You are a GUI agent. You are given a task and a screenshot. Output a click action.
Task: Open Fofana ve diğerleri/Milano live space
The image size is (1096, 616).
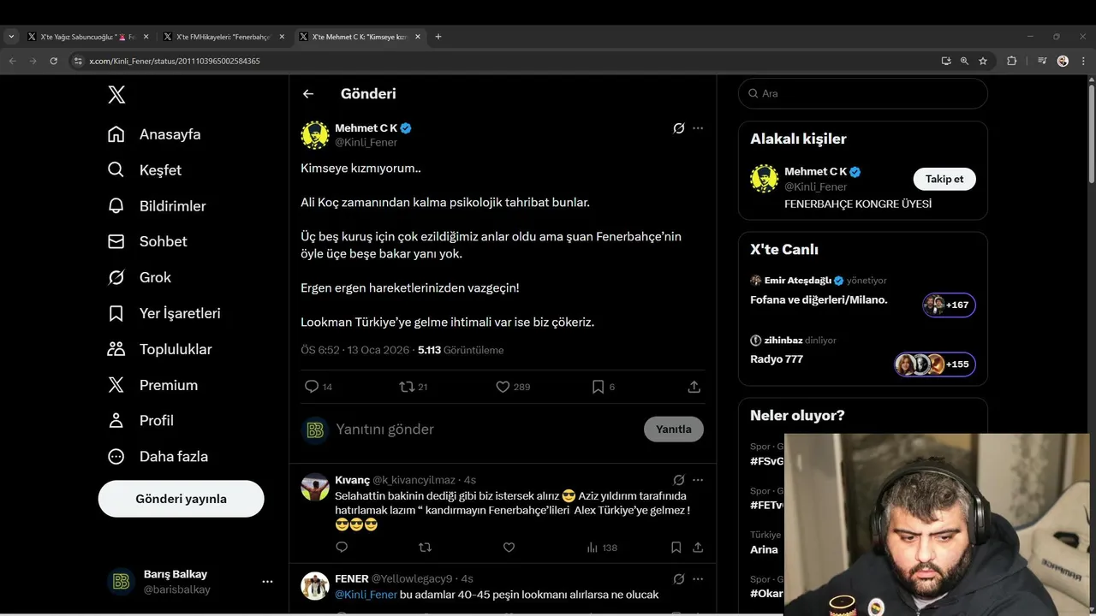pos(819,300)
